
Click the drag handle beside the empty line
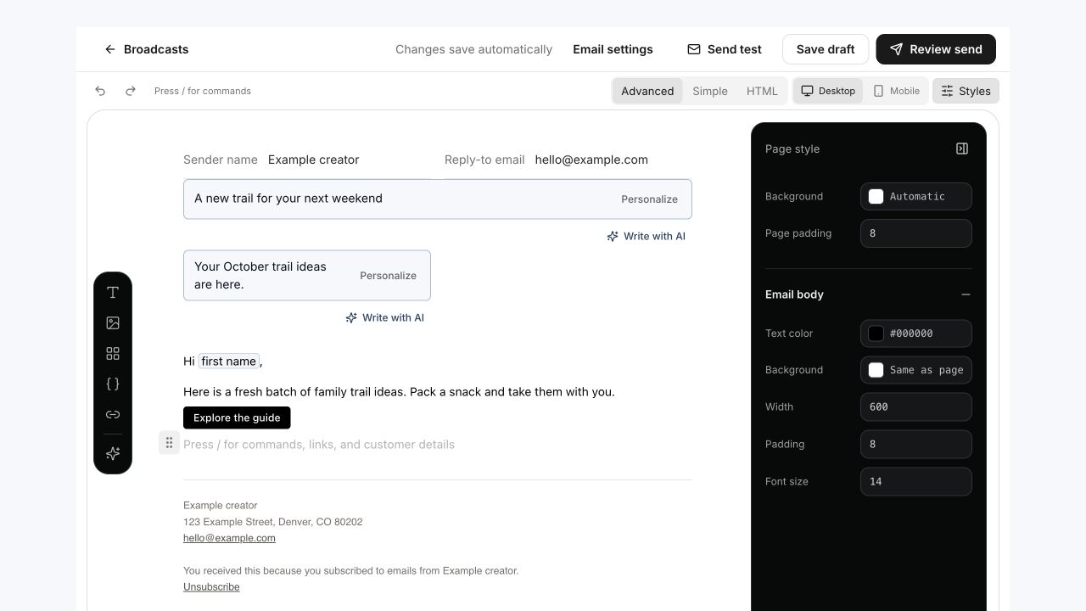click(169, 443)
